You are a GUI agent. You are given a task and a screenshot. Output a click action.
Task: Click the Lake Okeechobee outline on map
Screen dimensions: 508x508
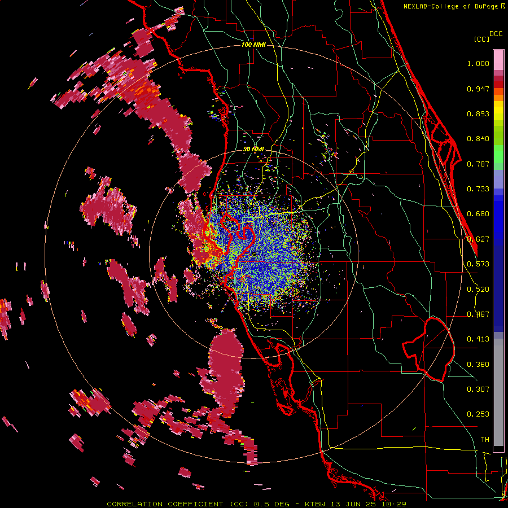pos(430,350)
